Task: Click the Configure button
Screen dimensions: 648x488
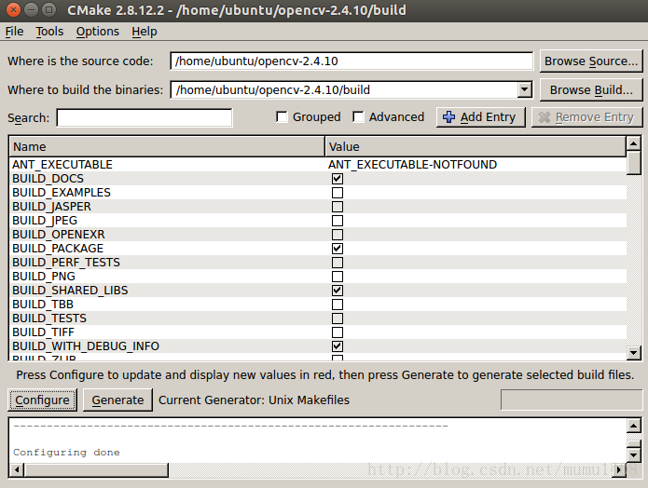Action: pyautogui.click(x=42, y=400)
